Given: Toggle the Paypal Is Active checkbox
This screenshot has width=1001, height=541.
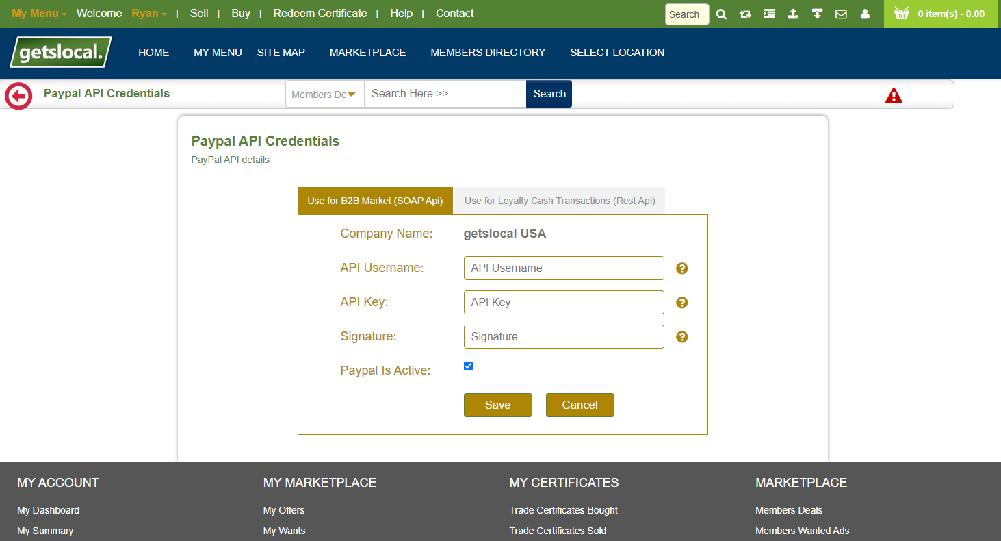Looking at the screenshot, I should pyautogui.click(x=469, y=366).
